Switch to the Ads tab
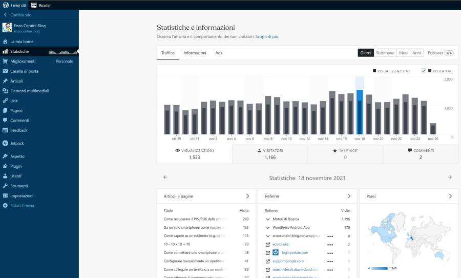 (219, 53)
